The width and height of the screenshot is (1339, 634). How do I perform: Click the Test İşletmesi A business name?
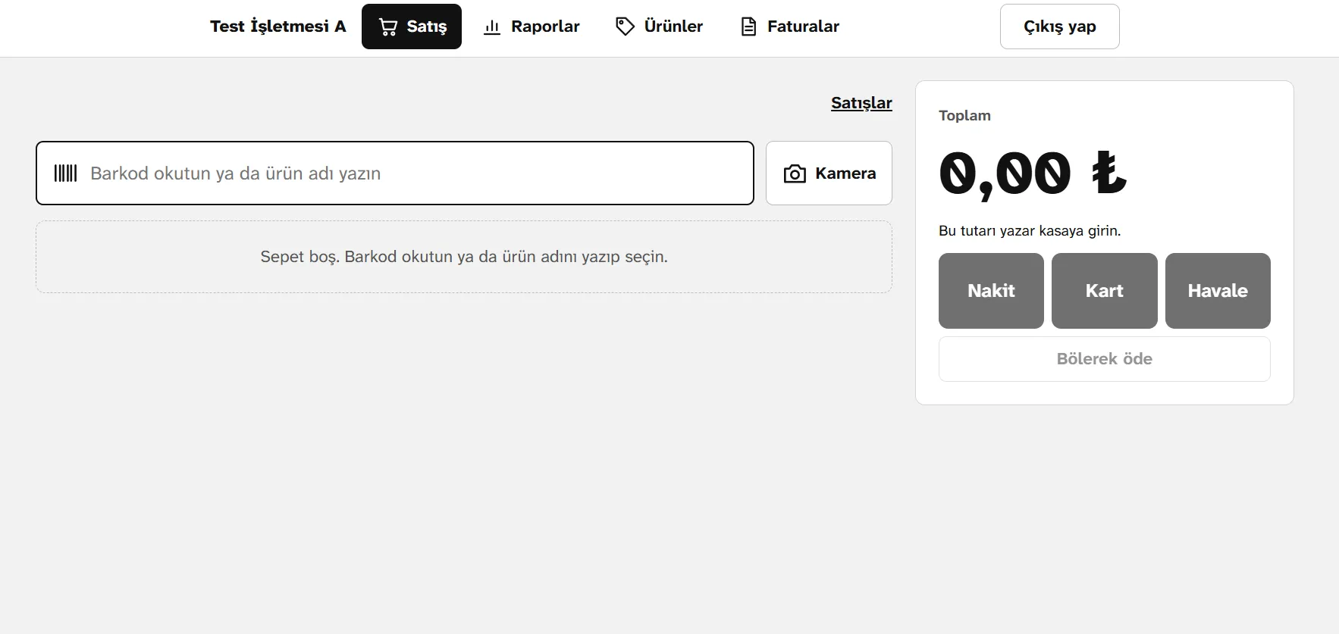[278, 27]
